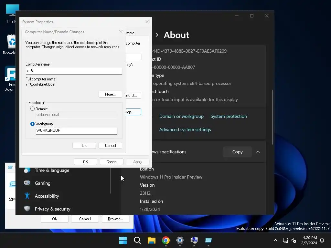
Task: Click the Computer name input field
Action: (74, 71)
